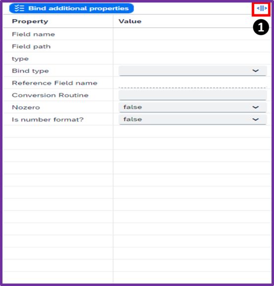Viewport: 274px width, 286px height.
Task: Click the Property column header
Action: point(30,21)
